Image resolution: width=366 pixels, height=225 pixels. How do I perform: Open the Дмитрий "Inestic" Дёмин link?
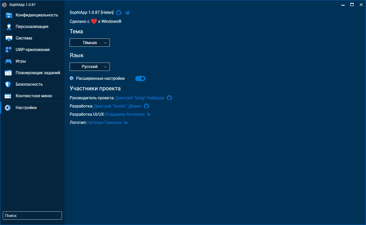coord(117,106)
